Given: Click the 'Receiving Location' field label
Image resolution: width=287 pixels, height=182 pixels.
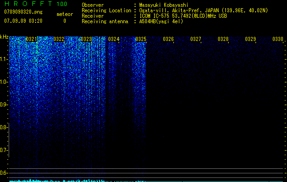Looking at the screenshot, I should [x=106, y=10].
